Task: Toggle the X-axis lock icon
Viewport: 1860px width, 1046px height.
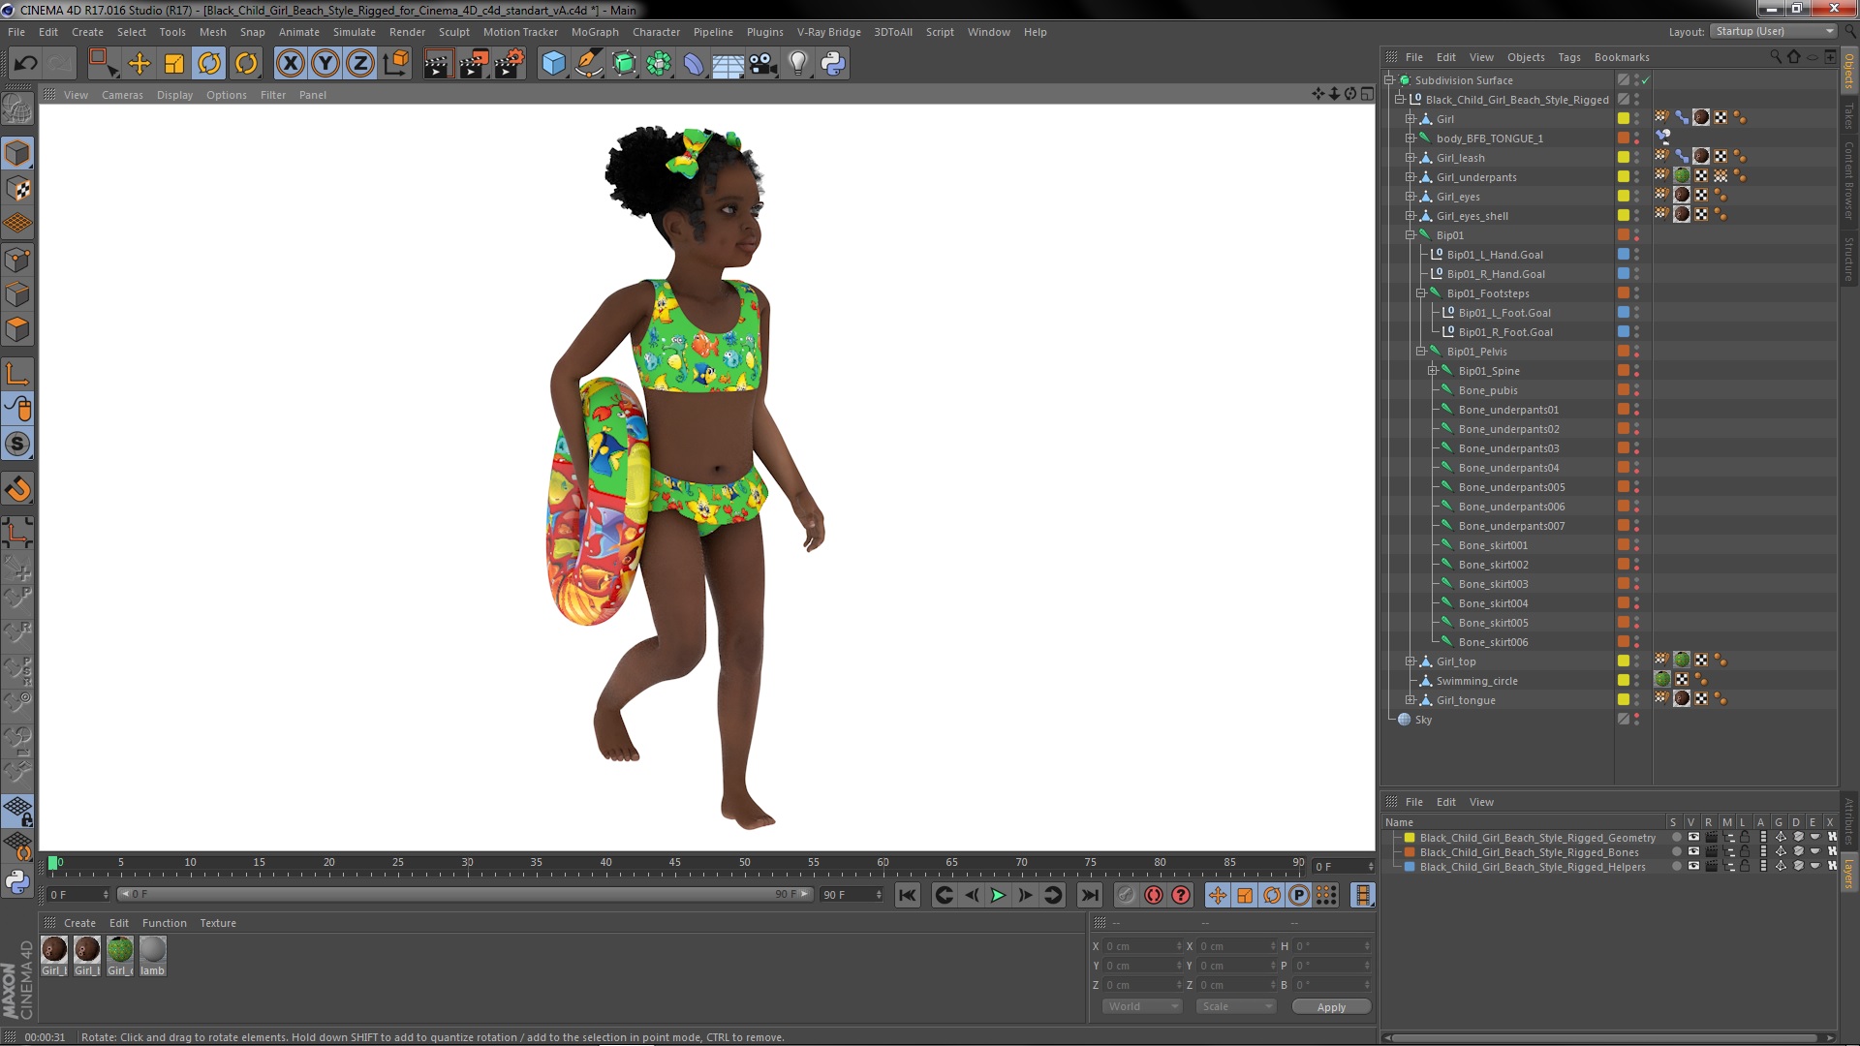Action: (x=290, y=64)
